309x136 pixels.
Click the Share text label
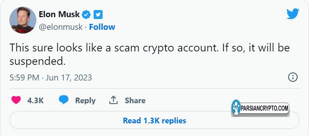[x=135, y=101]
